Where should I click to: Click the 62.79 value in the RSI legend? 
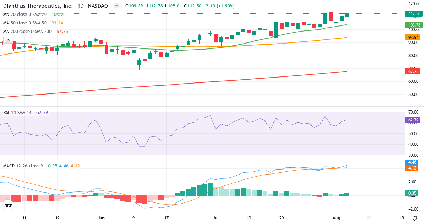coord(42,113)
